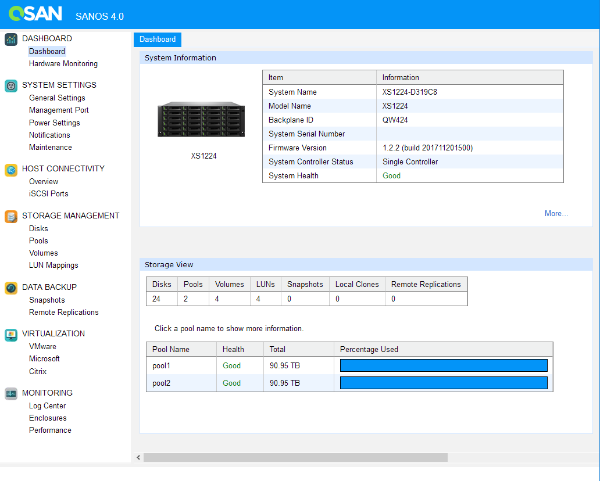The image size is (600, 481).
Task: Open Pools page
Action: click(x=38, y=241)
